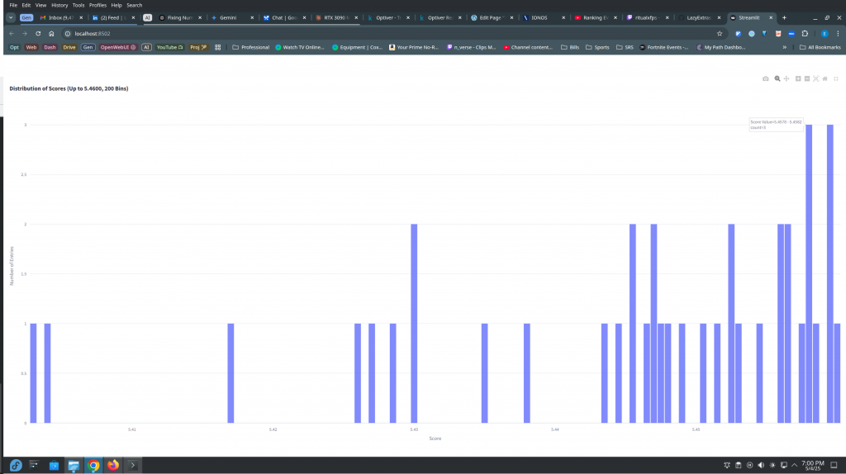The image size is (846, 474).
Task: Open the Professional bookmarks folder
Action: coord(250,47)
